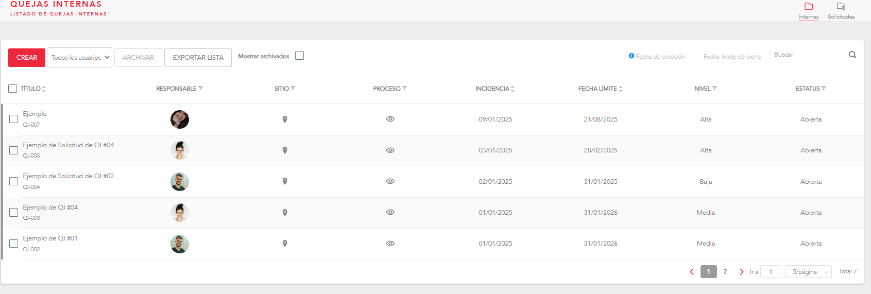Open process eye icon for QI-002
The image size is (871, 294).
pyautogui.click(x=390, y=244)
